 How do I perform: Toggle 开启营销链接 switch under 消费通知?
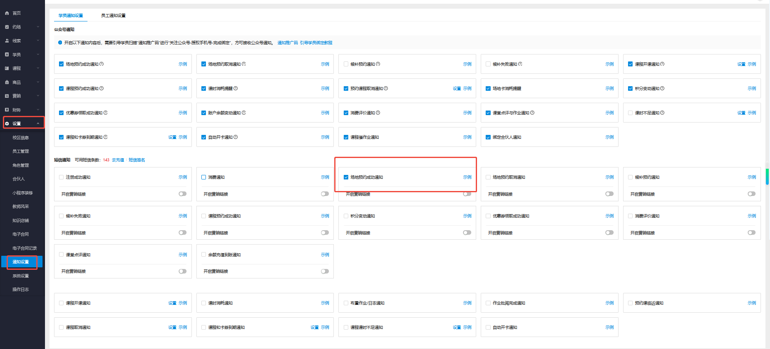pos(325,194)
